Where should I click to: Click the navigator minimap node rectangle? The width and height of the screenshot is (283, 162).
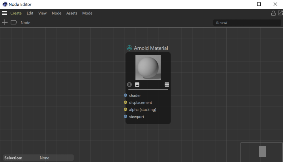pyautogui.click(x=262, y=151)
